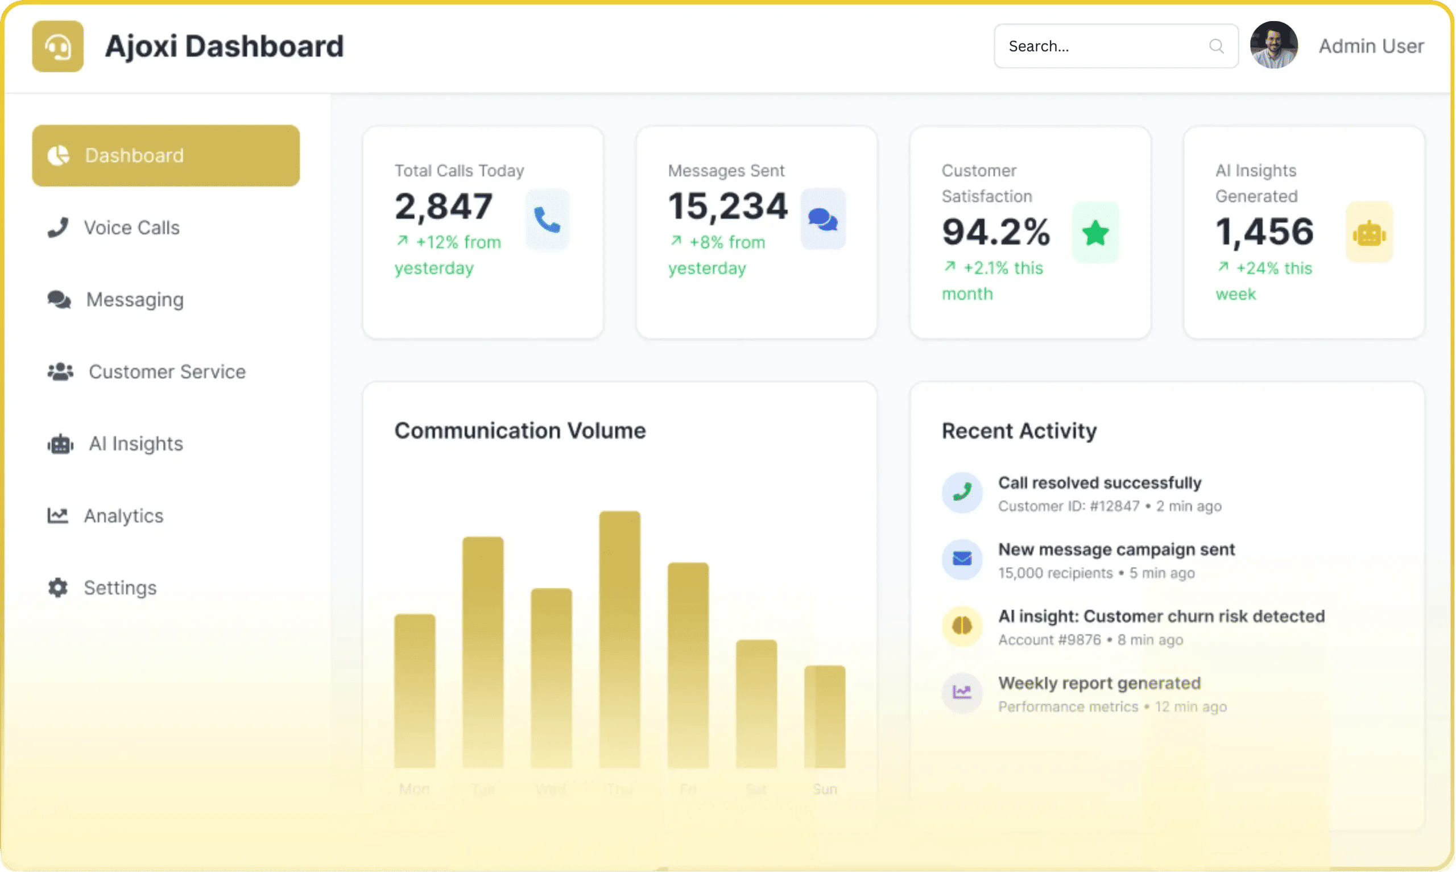The height and width of the screenshot is (872, 1456).
Task: Click the blue phone icon in Total Calls card
Action: point(547,220)
